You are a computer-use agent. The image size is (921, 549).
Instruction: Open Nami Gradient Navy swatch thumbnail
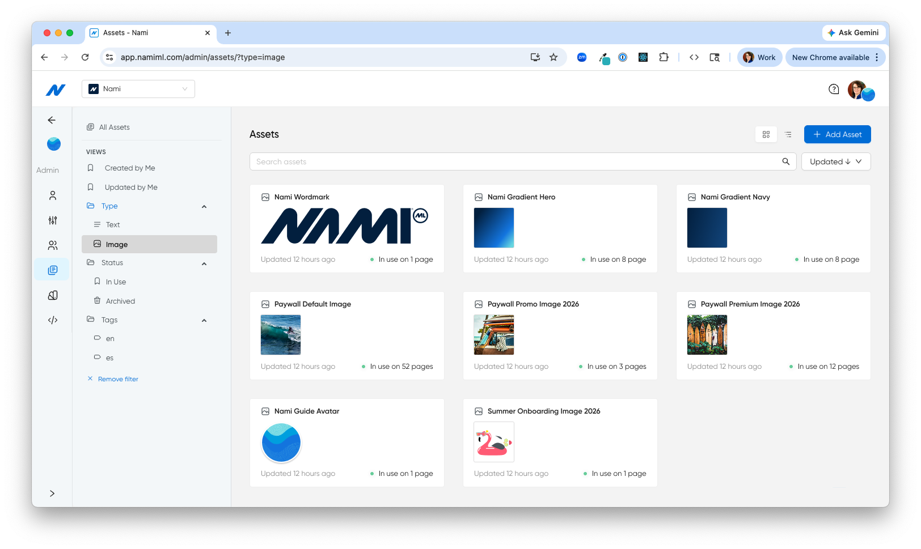[707, 228]
